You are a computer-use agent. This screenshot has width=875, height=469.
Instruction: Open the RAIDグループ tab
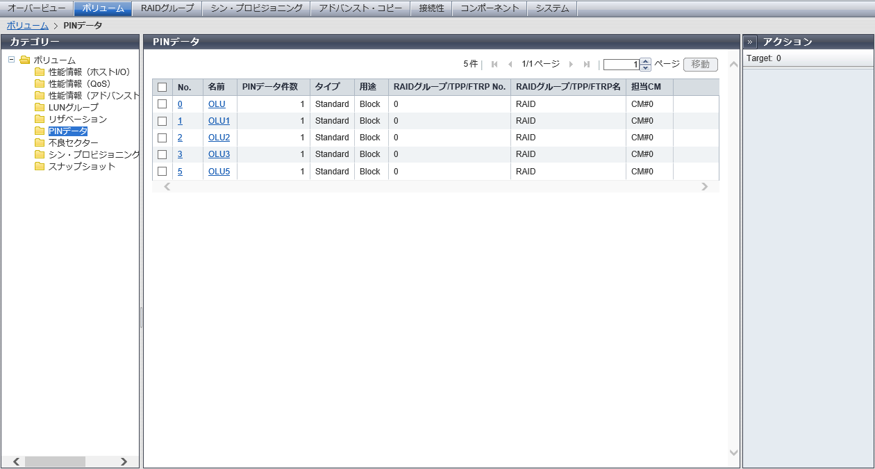[167, 8]
